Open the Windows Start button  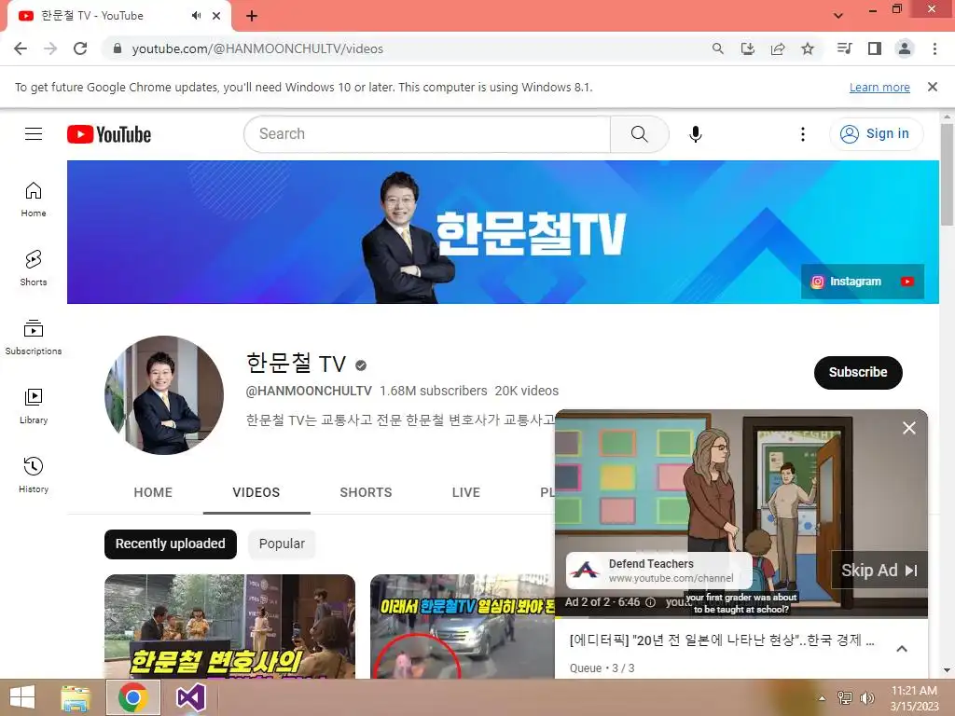pos(22,697)
